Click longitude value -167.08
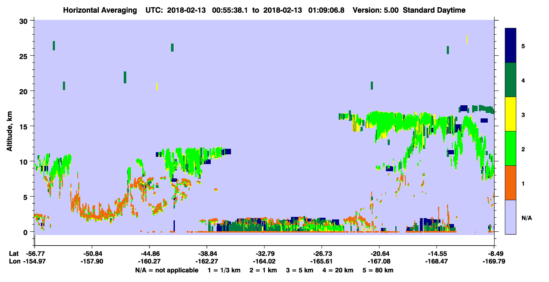This screenshot has height=282, width=549. point(379,261)
